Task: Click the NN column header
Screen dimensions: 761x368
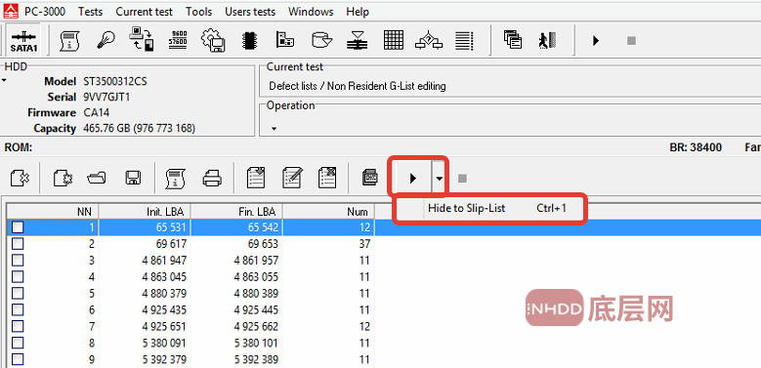Action: click(x=53, y=212)
